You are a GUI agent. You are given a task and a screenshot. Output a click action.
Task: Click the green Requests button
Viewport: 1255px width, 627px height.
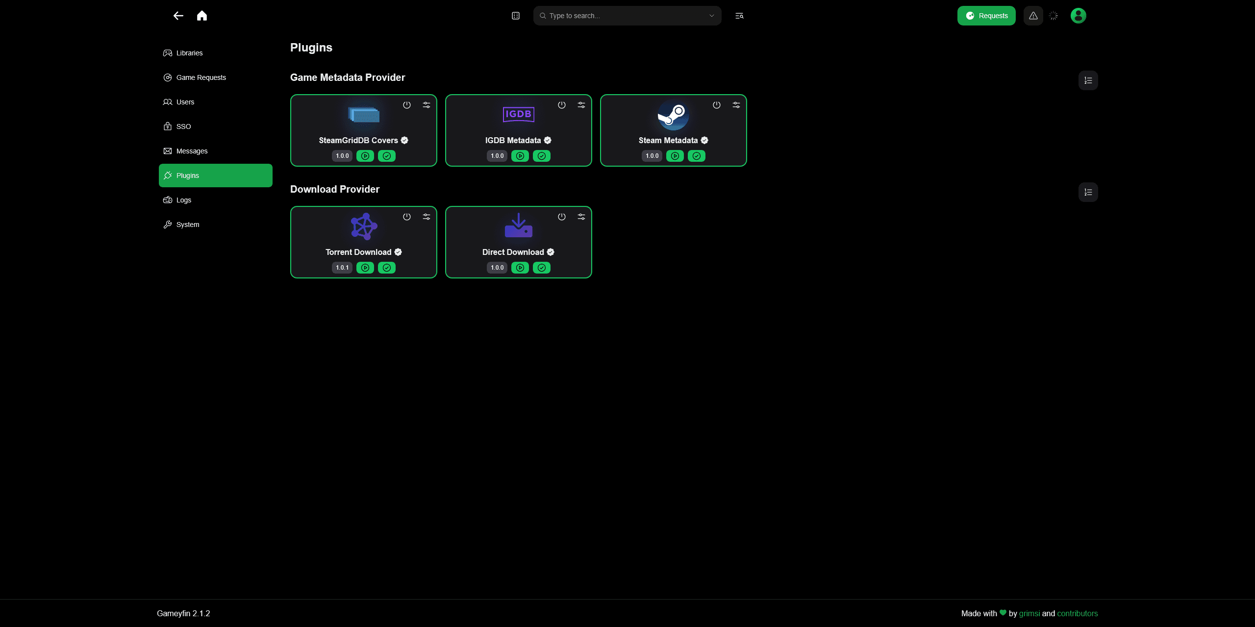point(986,16)
